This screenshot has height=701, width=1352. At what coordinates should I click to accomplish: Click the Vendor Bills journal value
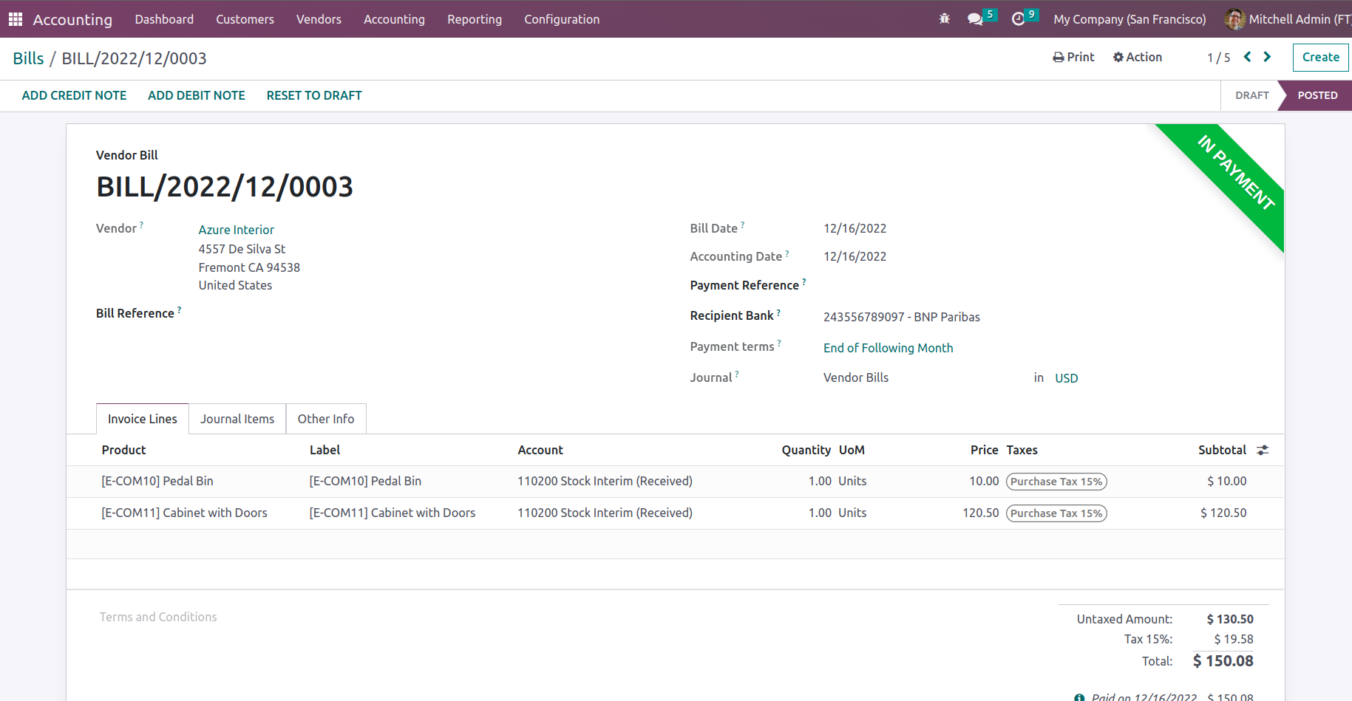pyautogui.click(x=856, y=377)
